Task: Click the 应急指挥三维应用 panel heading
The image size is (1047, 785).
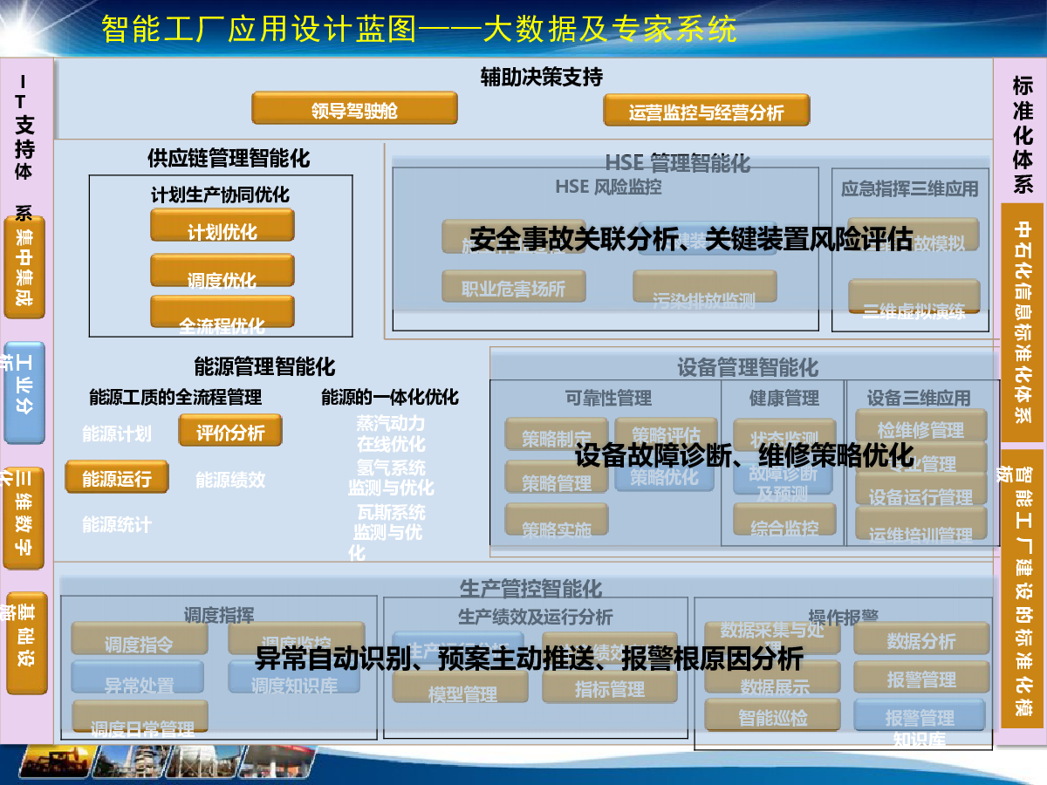Action: pos(910,188)
